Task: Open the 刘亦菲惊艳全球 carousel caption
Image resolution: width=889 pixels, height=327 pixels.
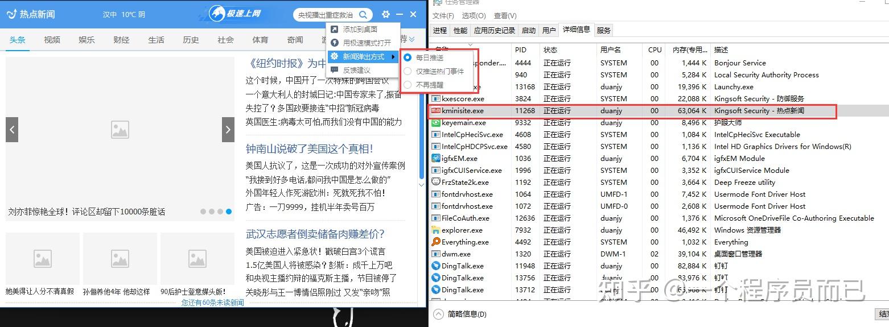Action: point(87,212)
